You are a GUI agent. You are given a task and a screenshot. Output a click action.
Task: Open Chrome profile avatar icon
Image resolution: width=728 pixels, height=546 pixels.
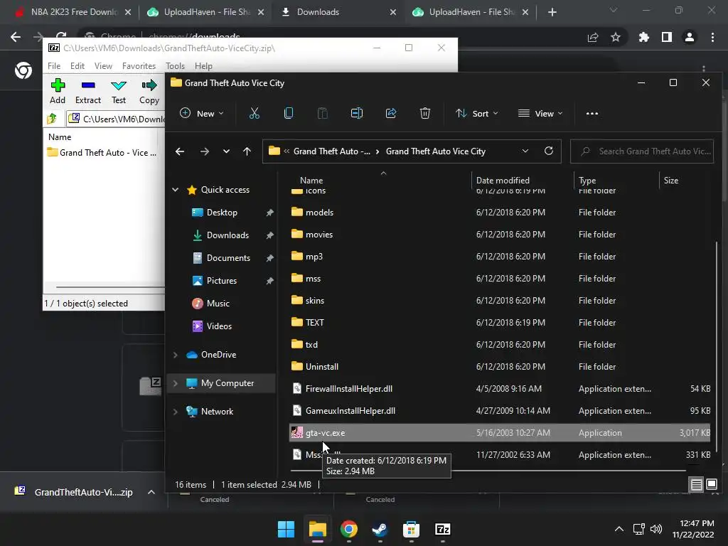click(690, 37)
